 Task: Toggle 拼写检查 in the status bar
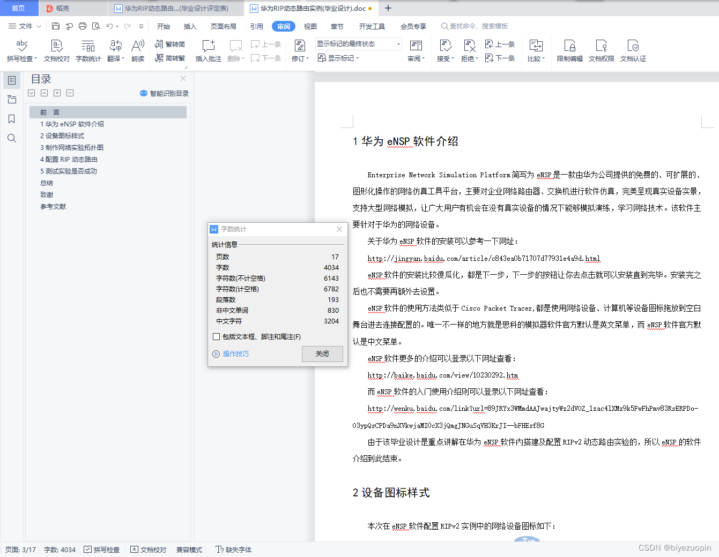point(102,550)
